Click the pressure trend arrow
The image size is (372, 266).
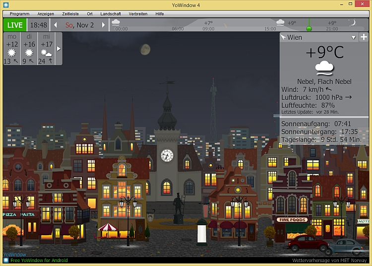(x=348, y=97)
